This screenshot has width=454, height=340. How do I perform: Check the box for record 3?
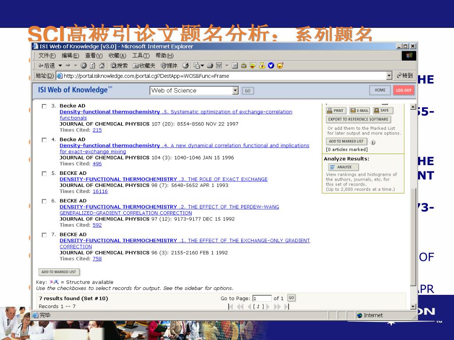click(x=44, y=106)
